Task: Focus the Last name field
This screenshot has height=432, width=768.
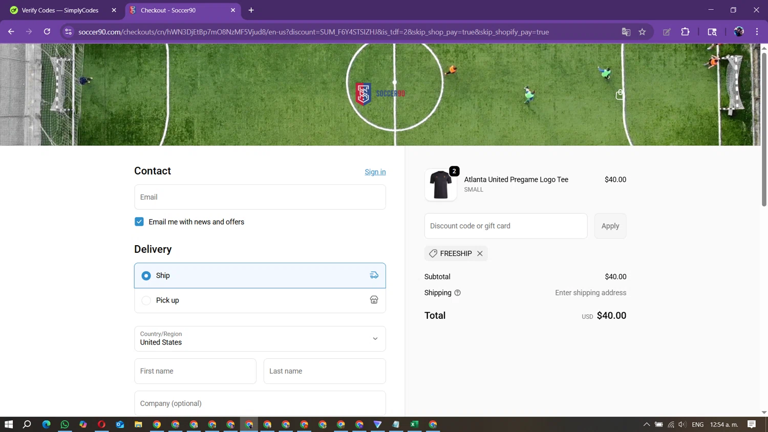Action: point(325,371)
